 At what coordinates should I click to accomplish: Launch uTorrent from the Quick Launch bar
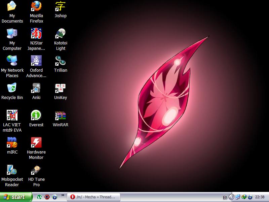(39, 197)
